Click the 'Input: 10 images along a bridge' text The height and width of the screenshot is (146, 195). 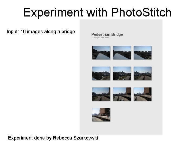[41, 32]
